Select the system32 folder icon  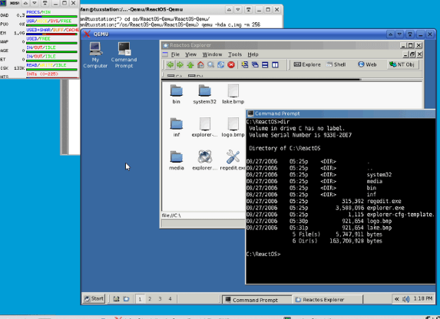pyautogui.click(x=204, y=91)
